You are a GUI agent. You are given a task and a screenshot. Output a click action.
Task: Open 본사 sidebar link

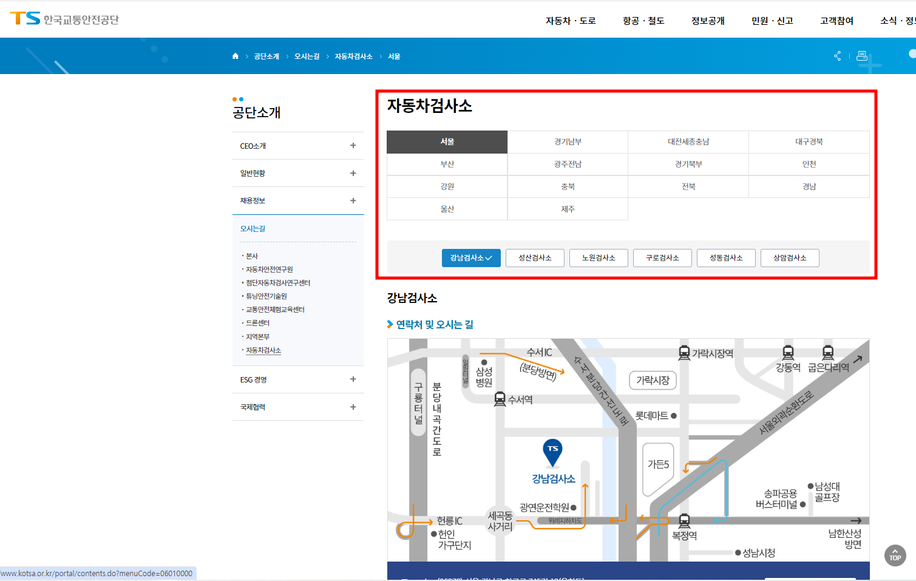pos(252,256)
